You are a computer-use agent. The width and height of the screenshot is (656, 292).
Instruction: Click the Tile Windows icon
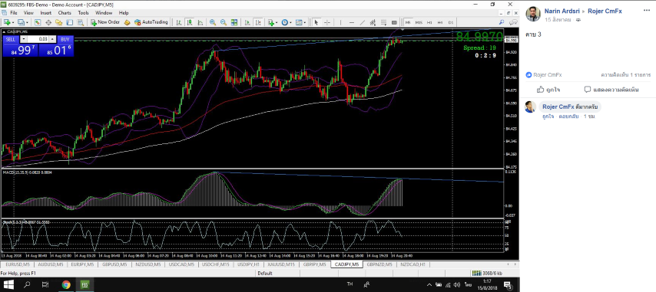[x=234, y=22]
